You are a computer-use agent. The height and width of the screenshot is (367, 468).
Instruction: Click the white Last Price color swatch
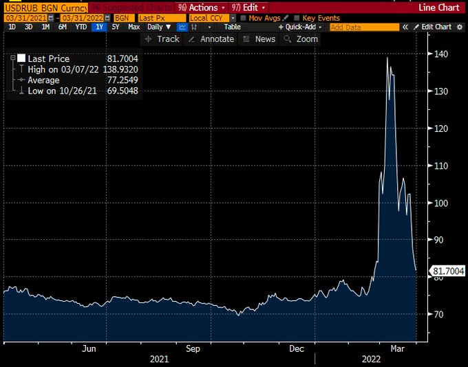[21, 59]
